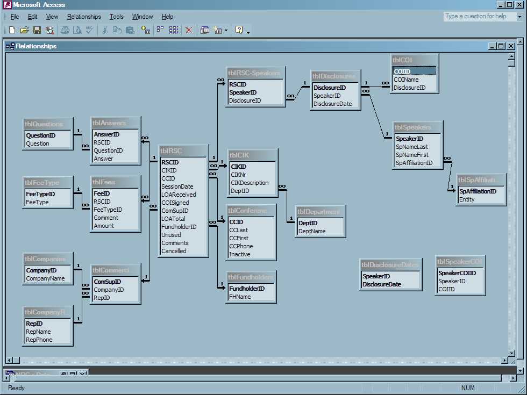Save the relationships layout with floppy icon
This screenshot has height=395, width=527.
point(37,31)
